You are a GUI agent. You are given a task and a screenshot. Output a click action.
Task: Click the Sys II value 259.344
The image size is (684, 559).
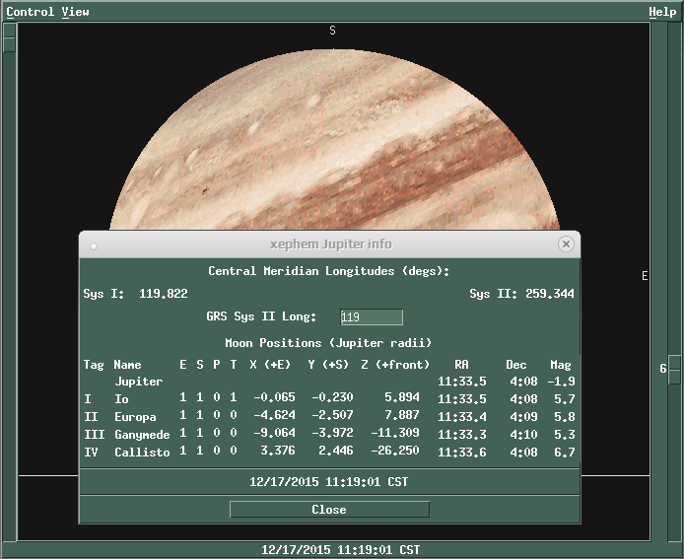pos(550,293)
